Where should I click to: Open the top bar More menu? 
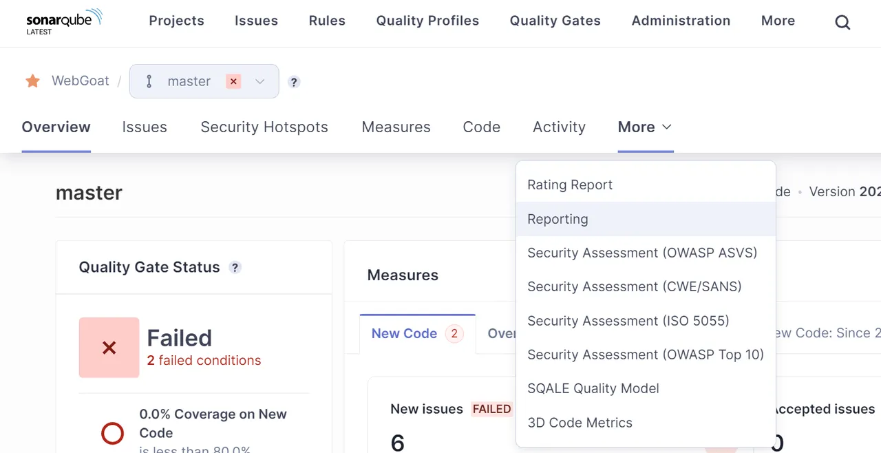point(778,21)
